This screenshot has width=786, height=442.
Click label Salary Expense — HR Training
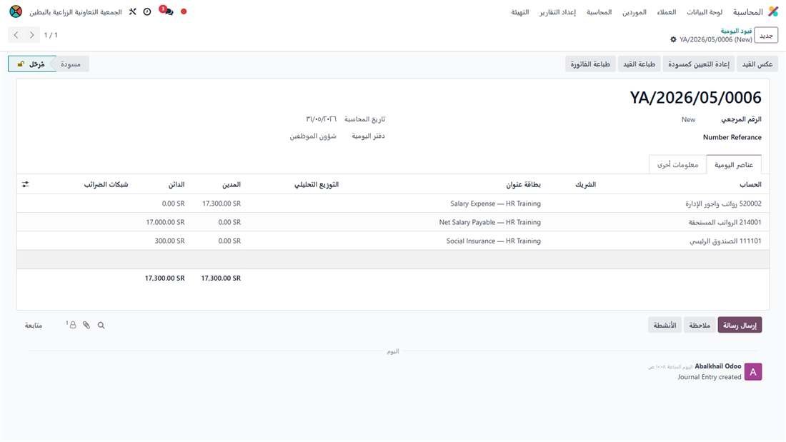point(495,204)
